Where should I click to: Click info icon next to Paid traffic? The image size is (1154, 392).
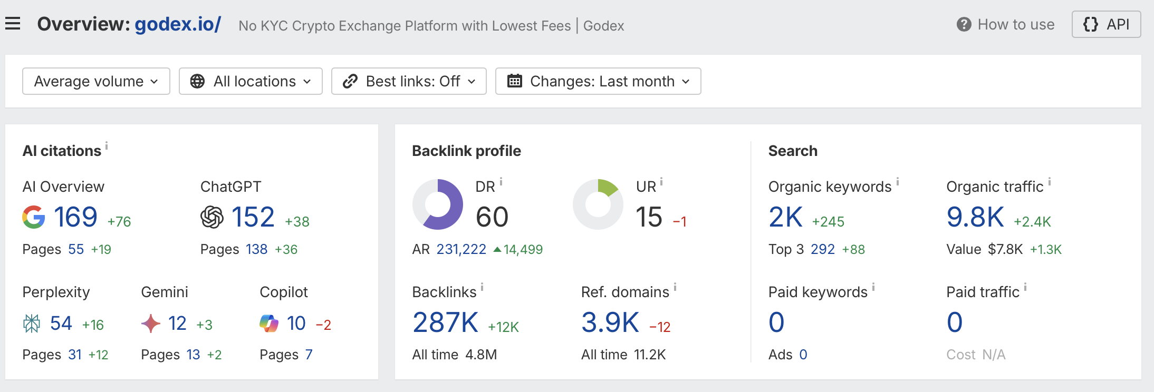(x=1025, y=287)
